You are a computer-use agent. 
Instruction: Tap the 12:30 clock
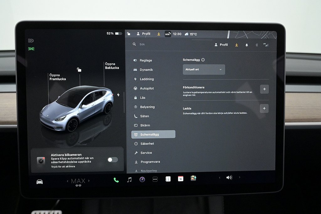[177, 34]
